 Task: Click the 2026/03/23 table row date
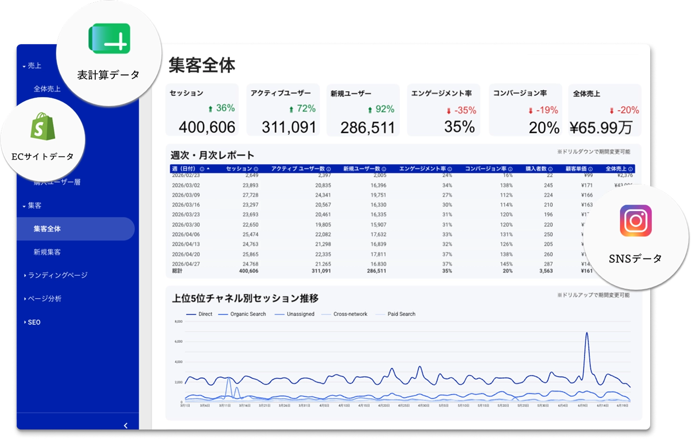186,215
